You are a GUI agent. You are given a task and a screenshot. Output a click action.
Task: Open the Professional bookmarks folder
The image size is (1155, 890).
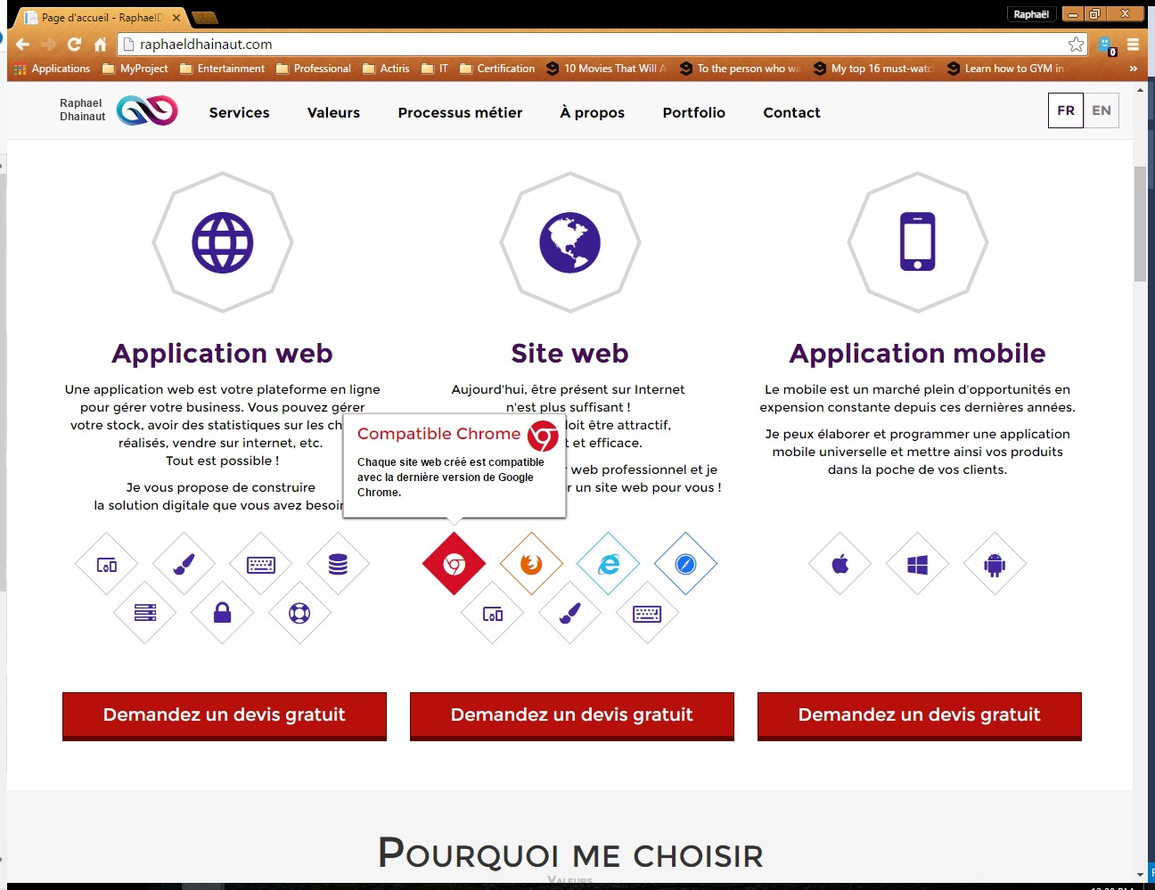pyautogui.click(x=314, y=69)
